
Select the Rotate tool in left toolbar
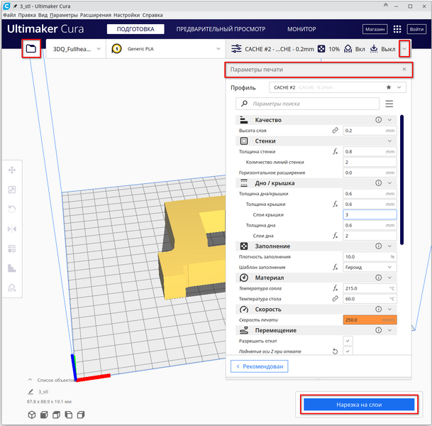point(12,209)
